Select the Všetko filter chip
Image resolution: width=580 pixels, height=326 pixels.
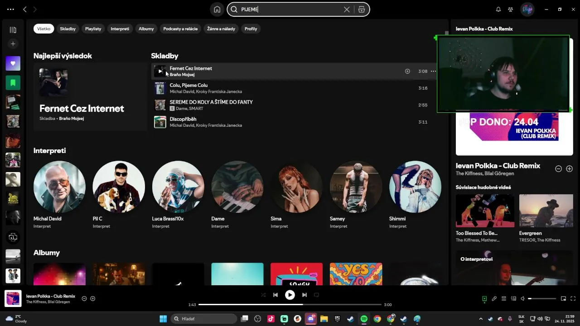click(44, 29)
